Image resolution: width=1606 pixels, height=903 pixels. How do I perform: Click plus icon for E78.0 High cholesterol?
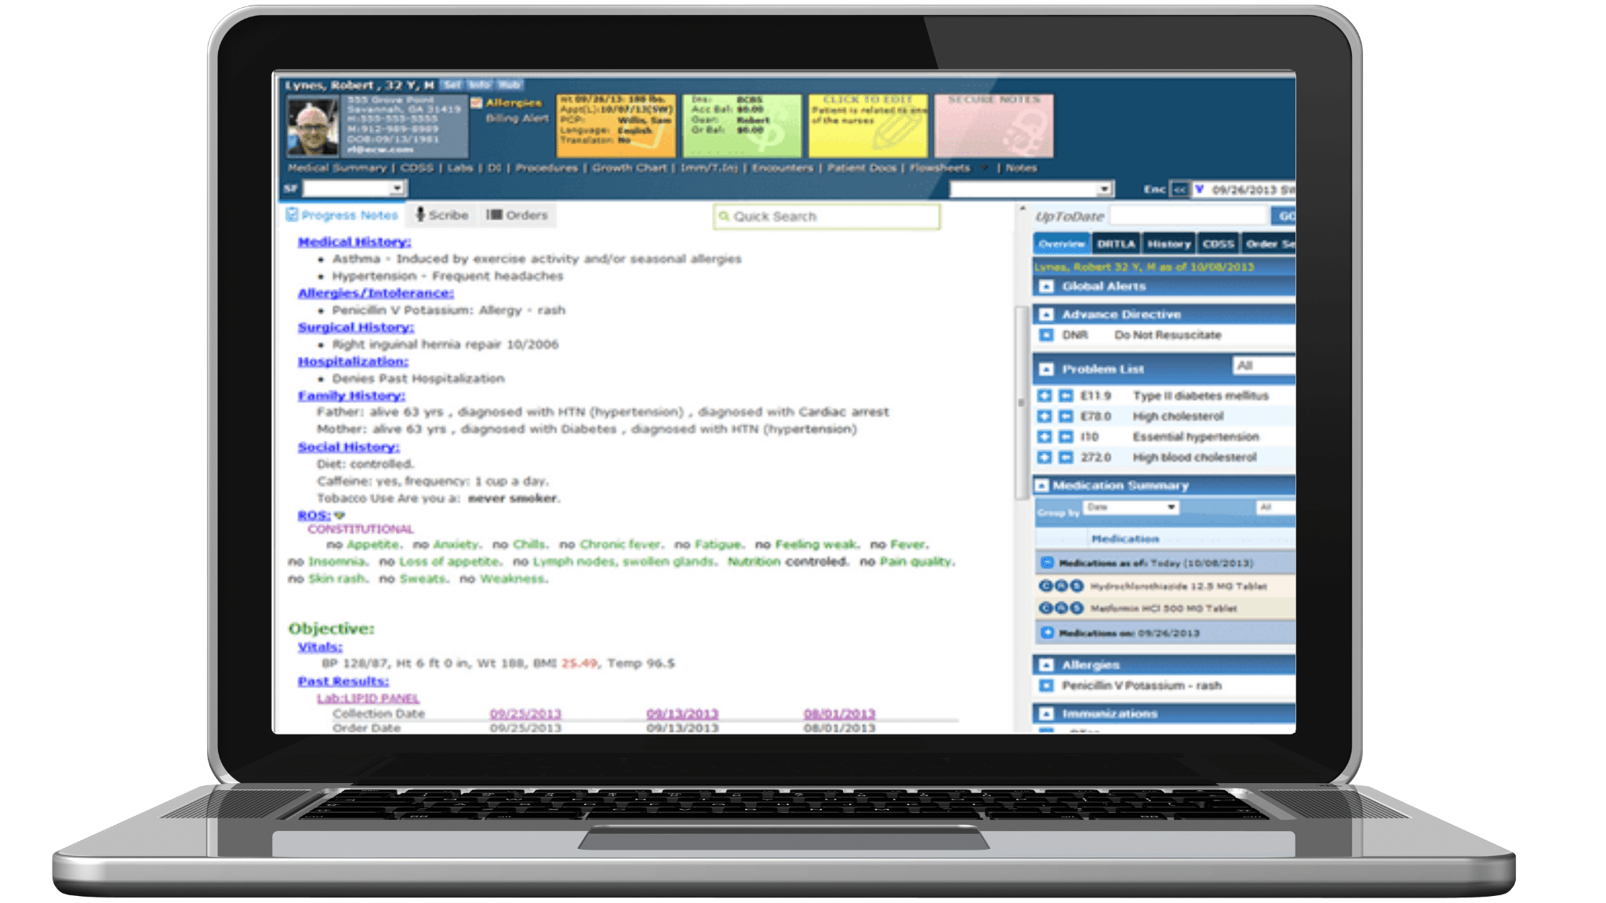(1045, 415)
